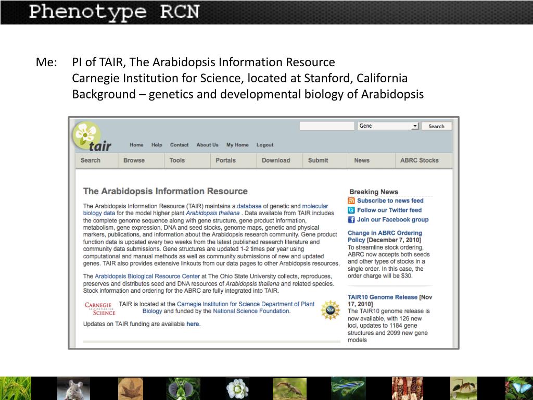Click the Carnegie Science logo
The image size is (533, 400).
[x=99, y=308]
